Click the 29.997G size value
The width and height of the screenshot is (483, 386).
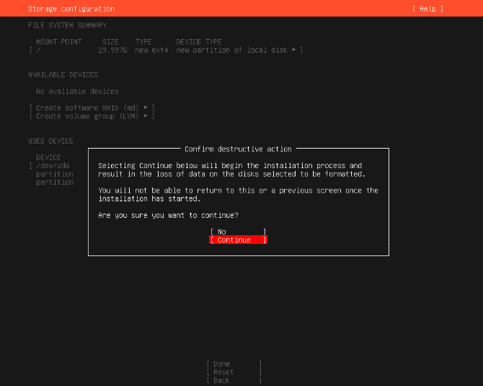[x=112, y=50]
